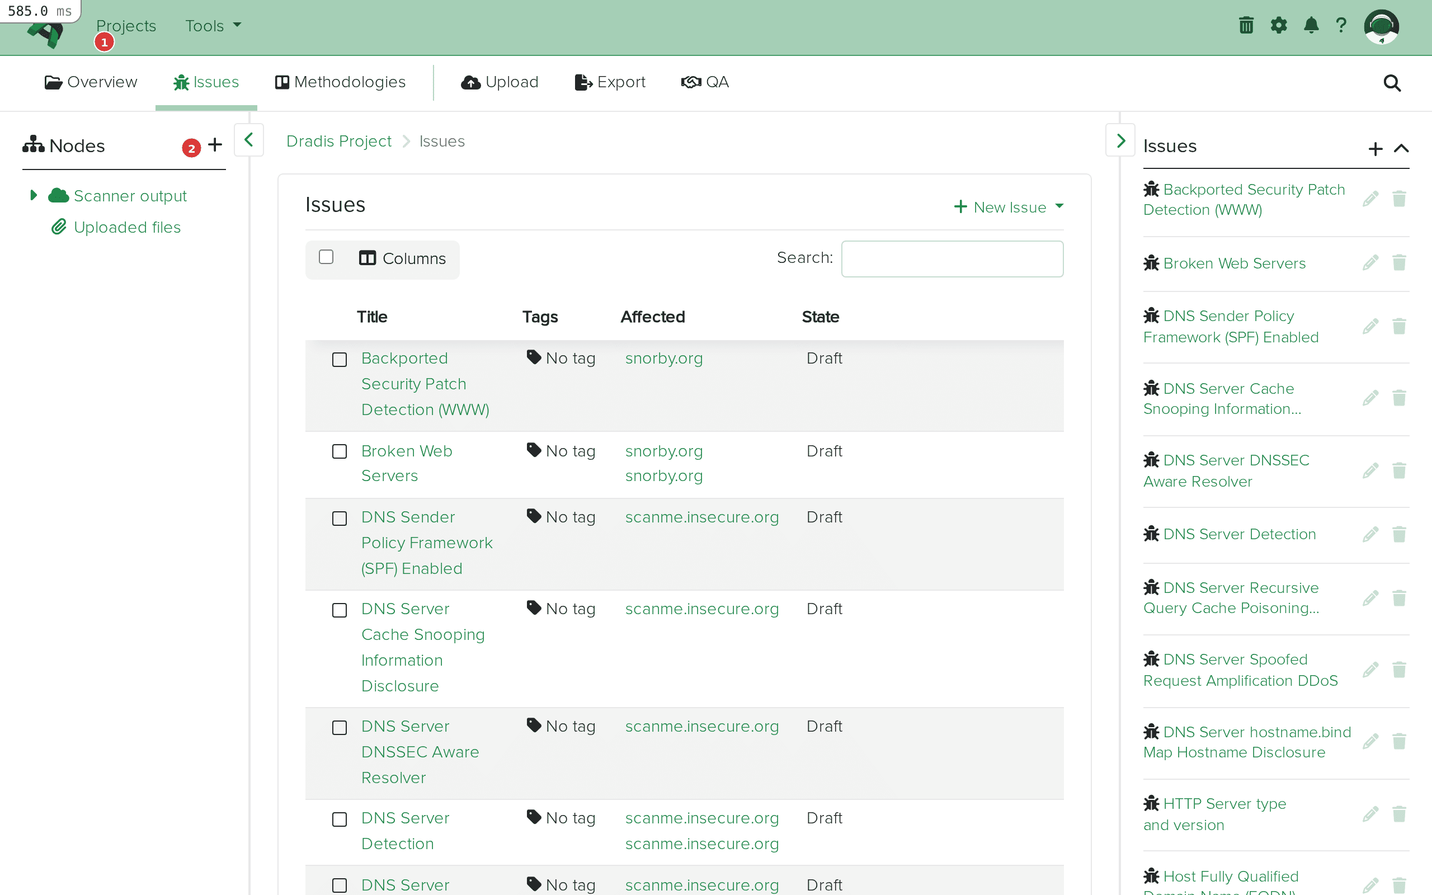1432x895 pixels.
Task: Open the Dradis Project breadcrumb link
Action: (x=338, y=141)
